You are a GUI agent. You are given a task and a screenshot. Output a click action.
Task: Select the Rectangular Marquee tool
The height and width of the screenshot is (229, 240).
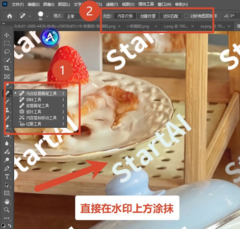[7, 43]
